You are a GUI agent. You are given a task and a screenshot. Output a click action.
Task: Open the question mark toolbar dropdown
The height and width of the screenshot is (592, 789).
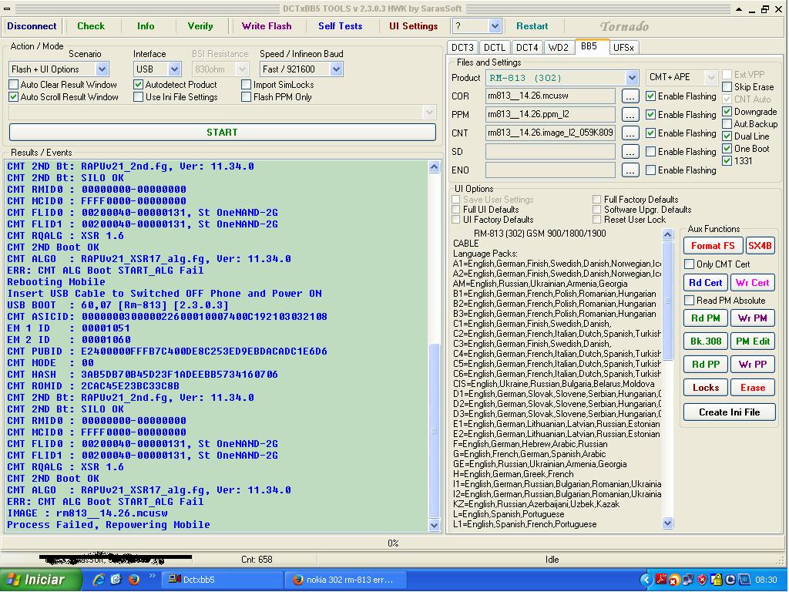pos(495,26)
